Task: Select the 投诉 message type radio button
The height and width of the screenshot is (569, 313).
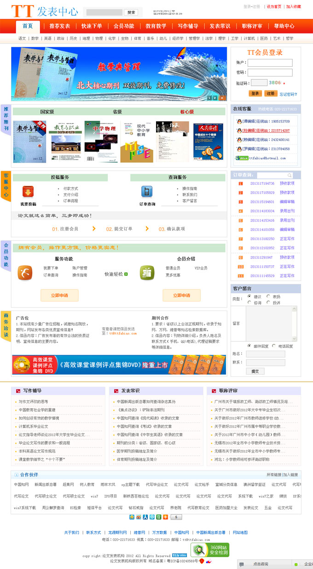Action: 268,303
